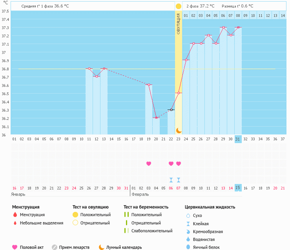
Task: Click the pink heart under day 19
Action: click(x=149, y=164)
